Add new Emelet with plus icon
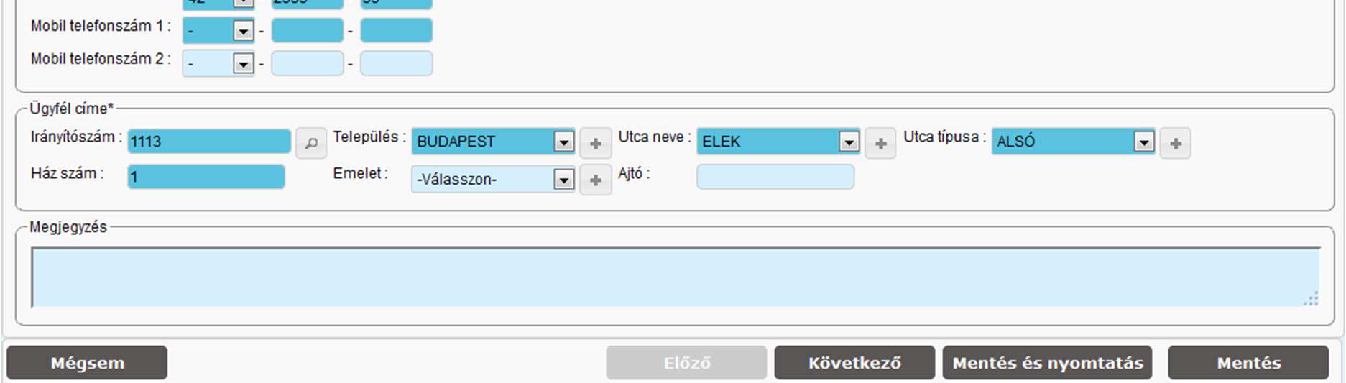 point(595,180)
